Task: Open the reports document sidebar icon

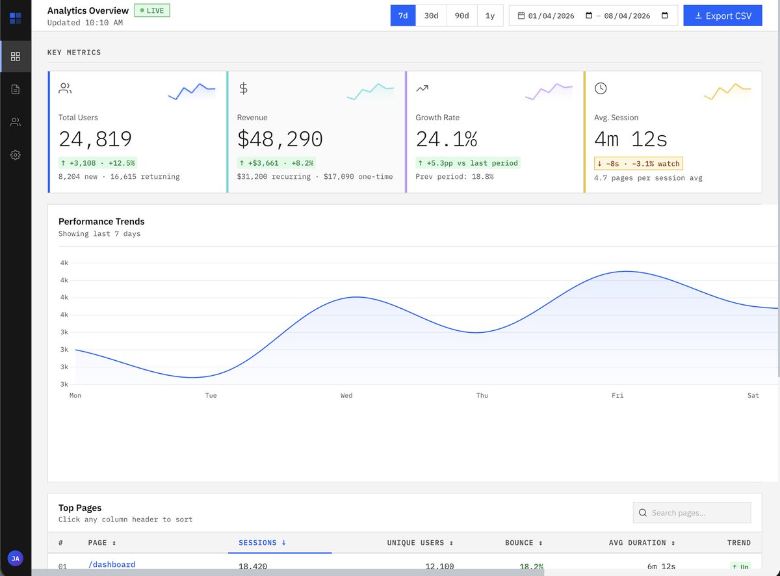Action: pos(16,89)
